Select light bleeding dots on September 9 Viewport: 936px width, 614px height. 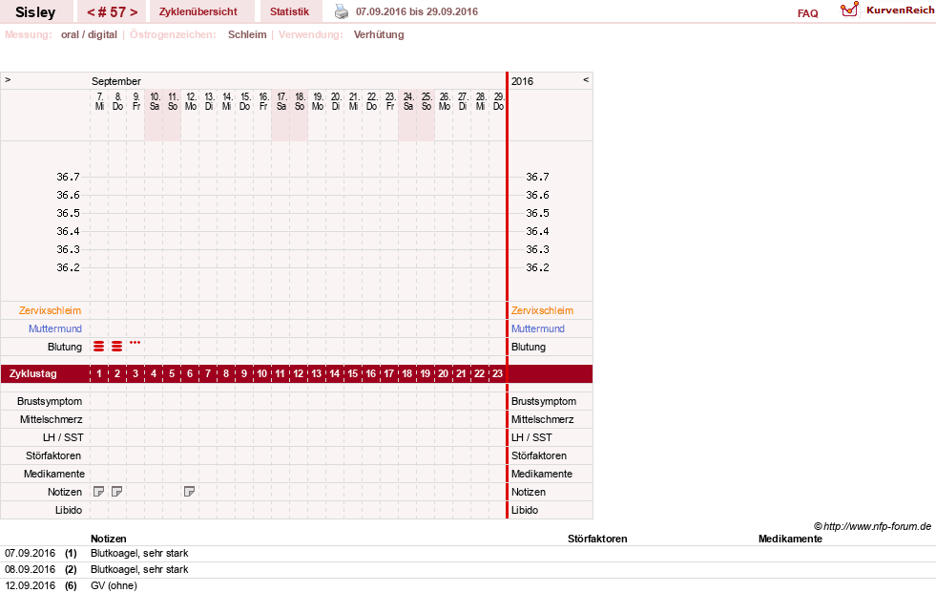point(135,343)
